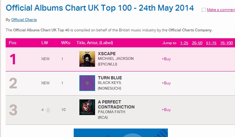Click the page heading Official Albums Chart

(x=100, y=8)
